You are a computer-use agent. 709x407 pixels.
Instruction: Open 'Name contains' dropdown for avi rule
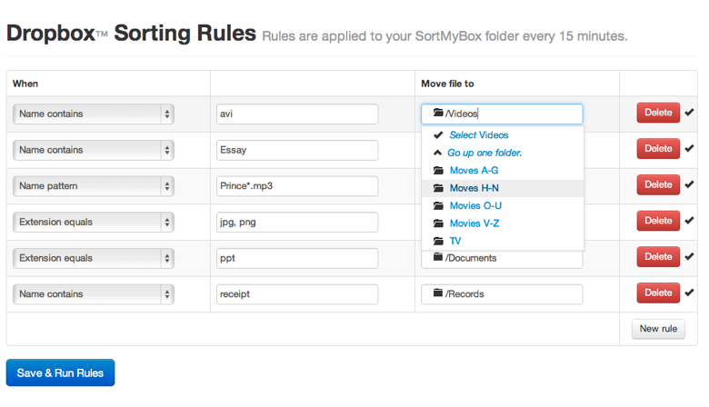[x=93, y=114]
